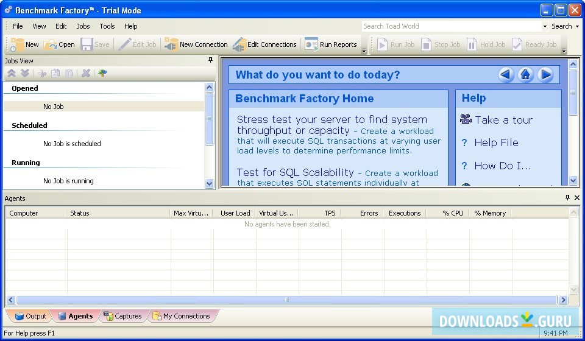Move job down in Jobs View toolbar
This screenshot has width=585, height=341.
(x=25, y=73)
